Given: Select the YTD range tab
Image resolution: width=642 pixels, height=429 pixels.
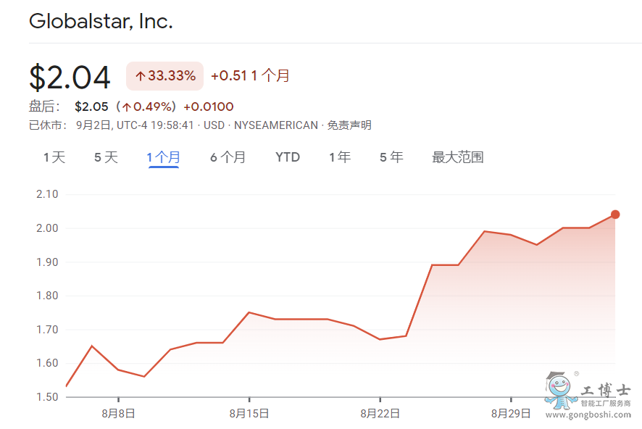Looking at the screenshot, I should [288, 157].
